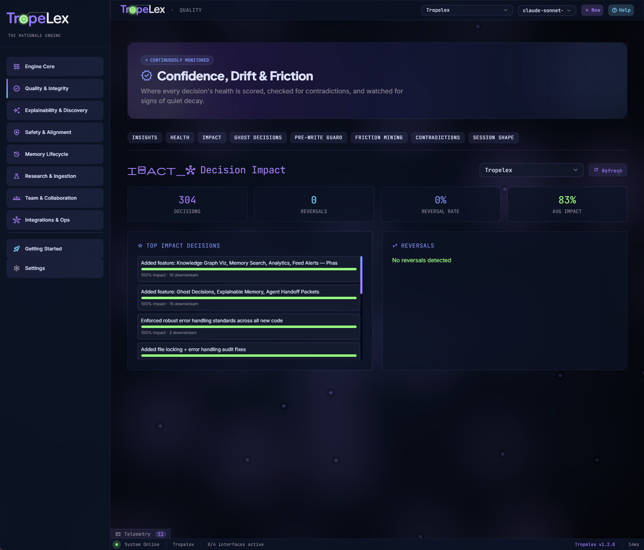Click the + New button
The width and height of the screenshot is (644, 550).
(592, 10)
